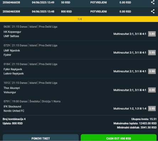Viewport: 158px width, 141px height.
Task: Click Maksimalna isplata: 12403.00 RSD text
Action: [135, 123]
